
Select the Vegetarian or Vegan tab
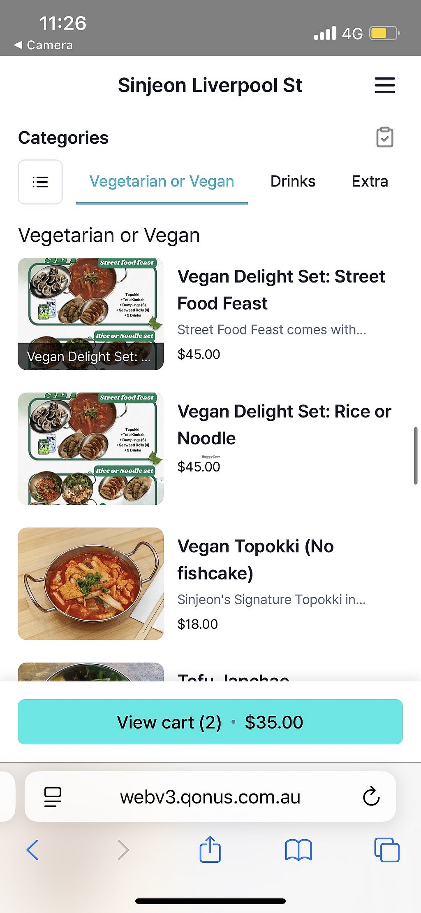[162, 182]
